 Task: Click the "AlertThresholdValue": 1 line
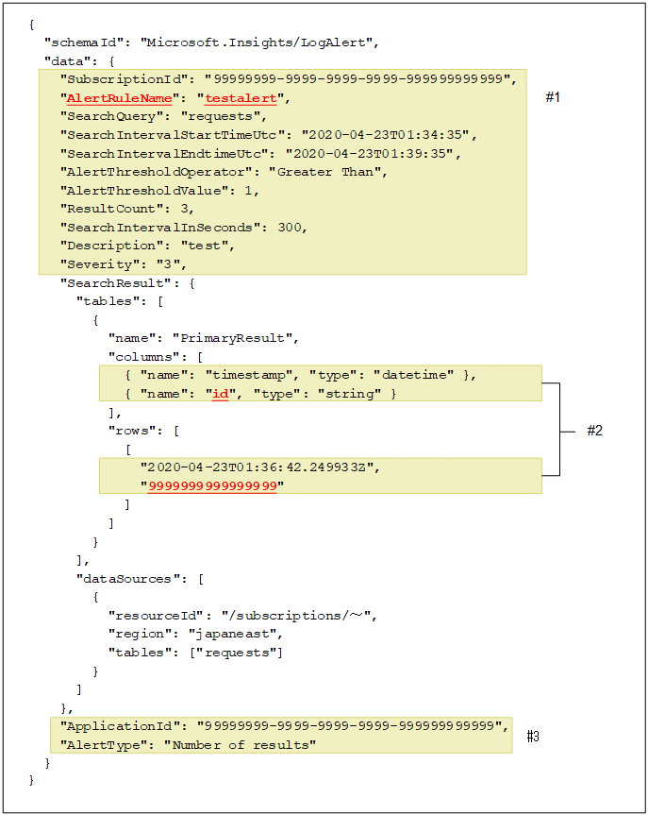click(159, 191)
